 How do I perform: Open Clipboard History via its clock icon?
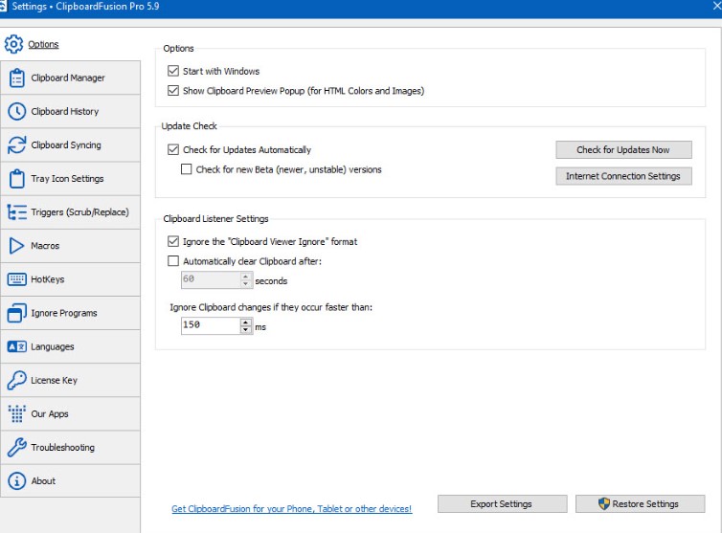pos(16,112)
